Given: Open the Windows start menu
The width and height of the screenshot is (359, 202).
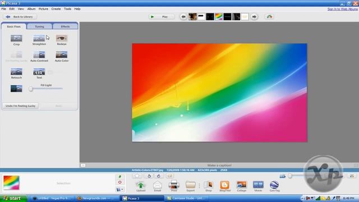Looking at the screenshot, I should coord(13,198).
